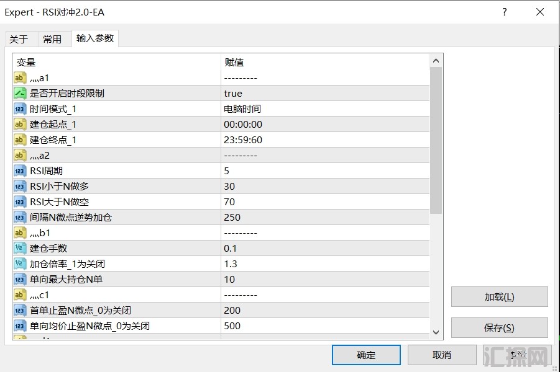The width and height of the screenshot is (560, 372).
Task: Edit the true value of 是否开启时段限制
Action: pos(325,94)
